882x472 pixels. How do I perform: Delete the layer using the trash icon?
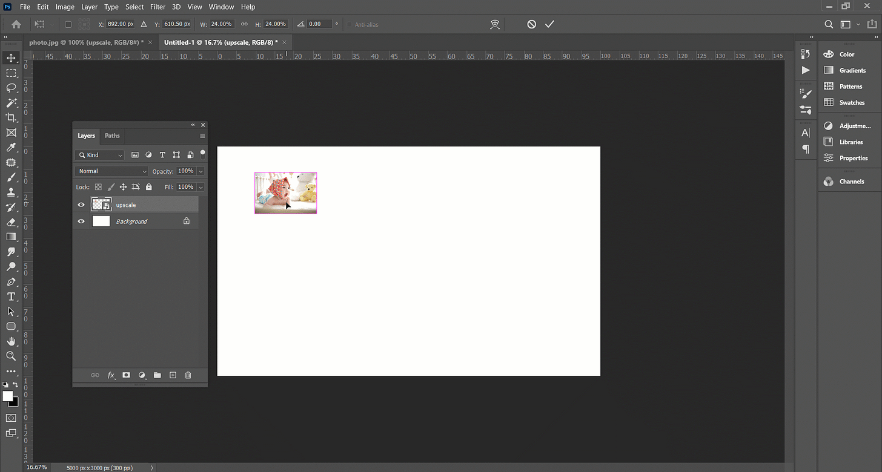[x=188, y=375]
